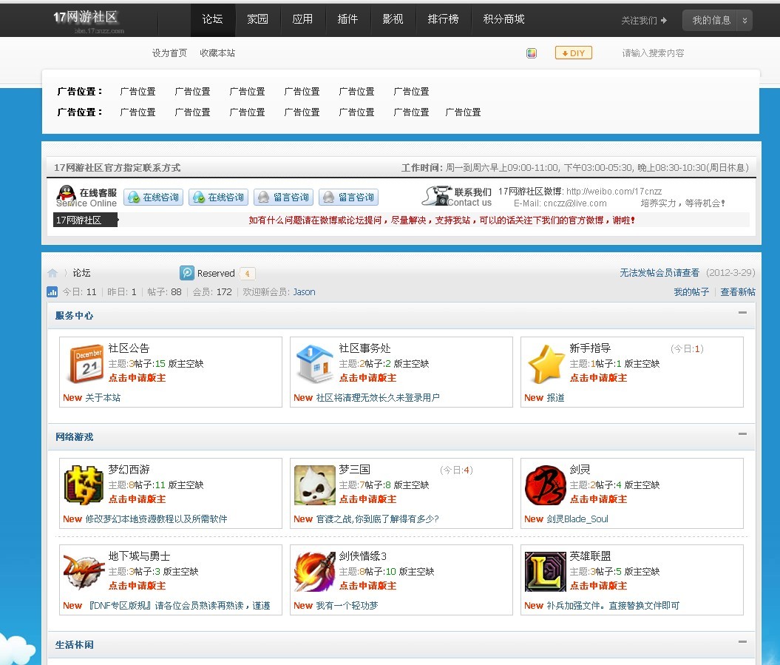Click 点击申请版主 under 梦三国
The image size is (780, 665).
pyautogui.click(x=367, y=499)
